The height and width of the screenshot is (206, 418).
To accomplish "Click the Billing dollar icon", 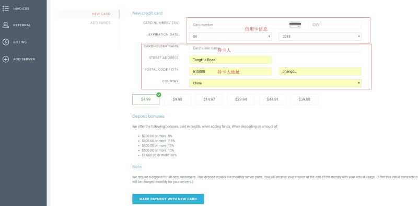I will [6, 42].
